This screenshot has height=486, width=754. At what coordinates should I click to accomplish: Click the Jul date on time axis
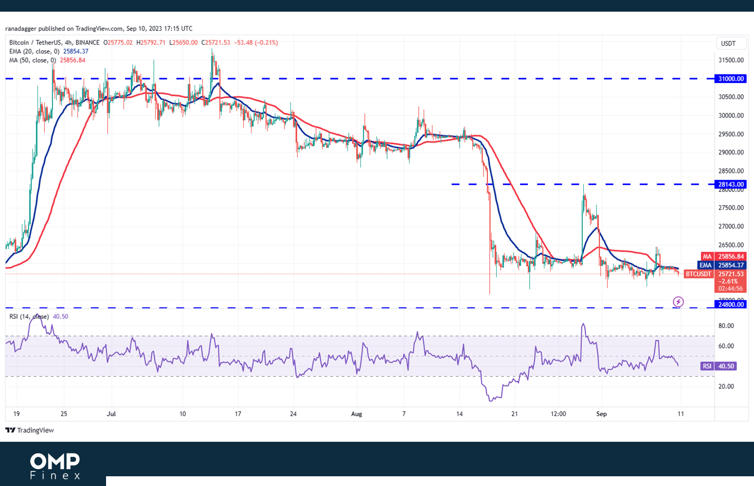point(111,414)
